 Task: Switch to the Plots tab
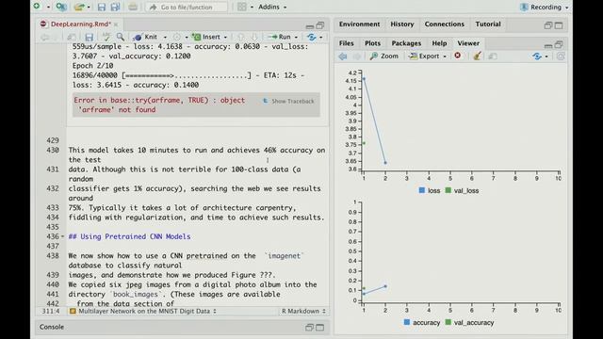pyautogui.click(x=372, y=43)
